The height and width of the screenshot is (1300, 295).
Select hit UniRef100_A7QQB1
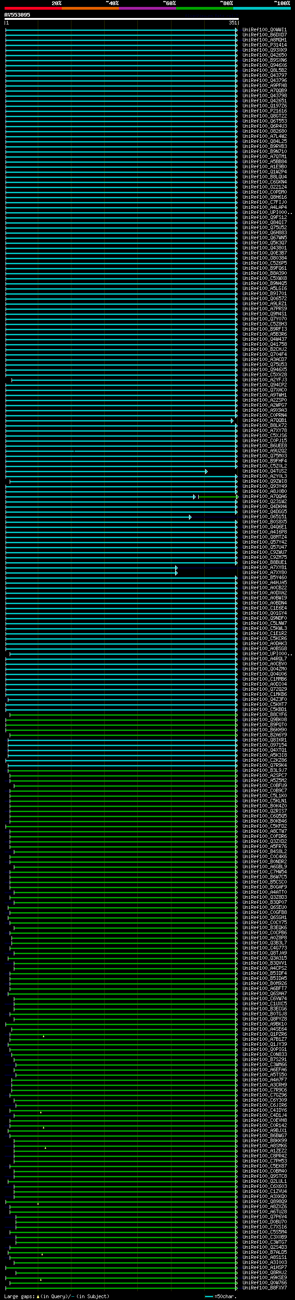pyautogui.click(x=264, y=421)
